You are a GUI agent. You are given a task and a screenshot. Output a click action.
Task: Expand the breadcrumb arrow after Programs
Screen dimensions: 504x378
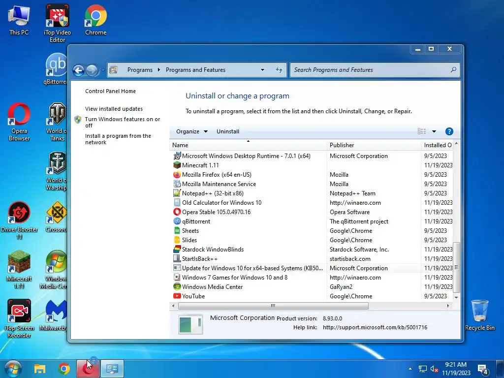pyautogui.click(x=159, y=70)
